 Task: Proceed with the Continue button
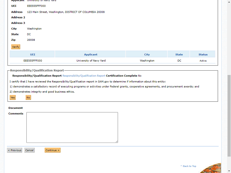point(53,150)
